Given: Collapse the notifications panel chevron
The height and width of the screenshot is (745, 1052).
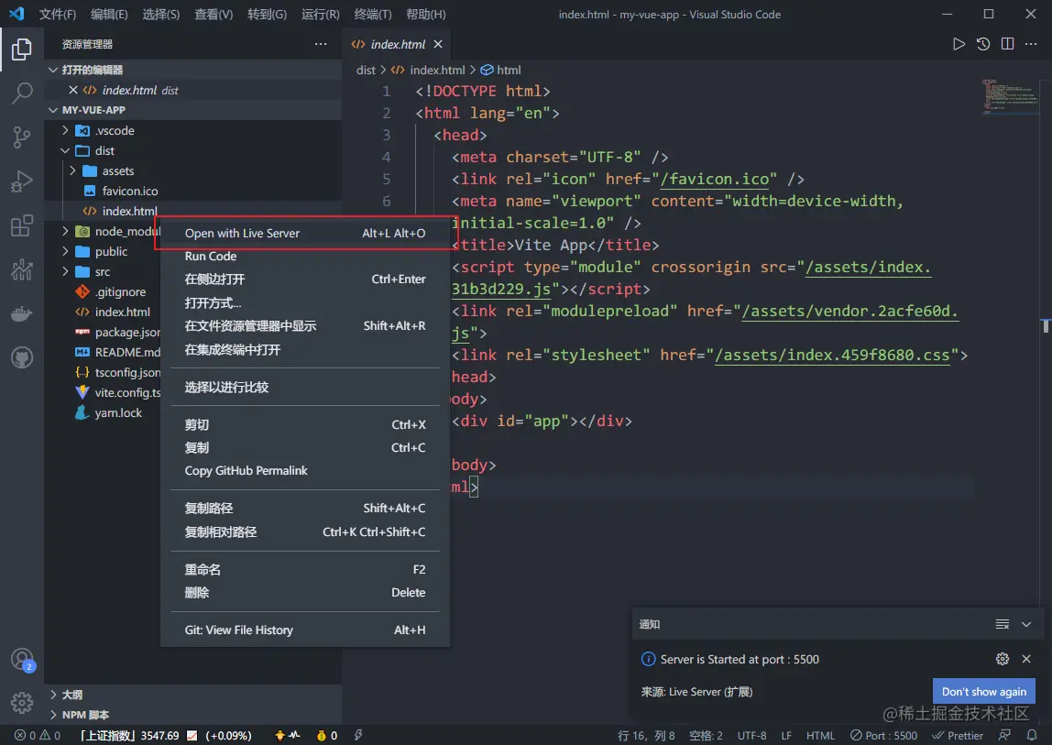Looking at the screenshot, I should 1025,624.
